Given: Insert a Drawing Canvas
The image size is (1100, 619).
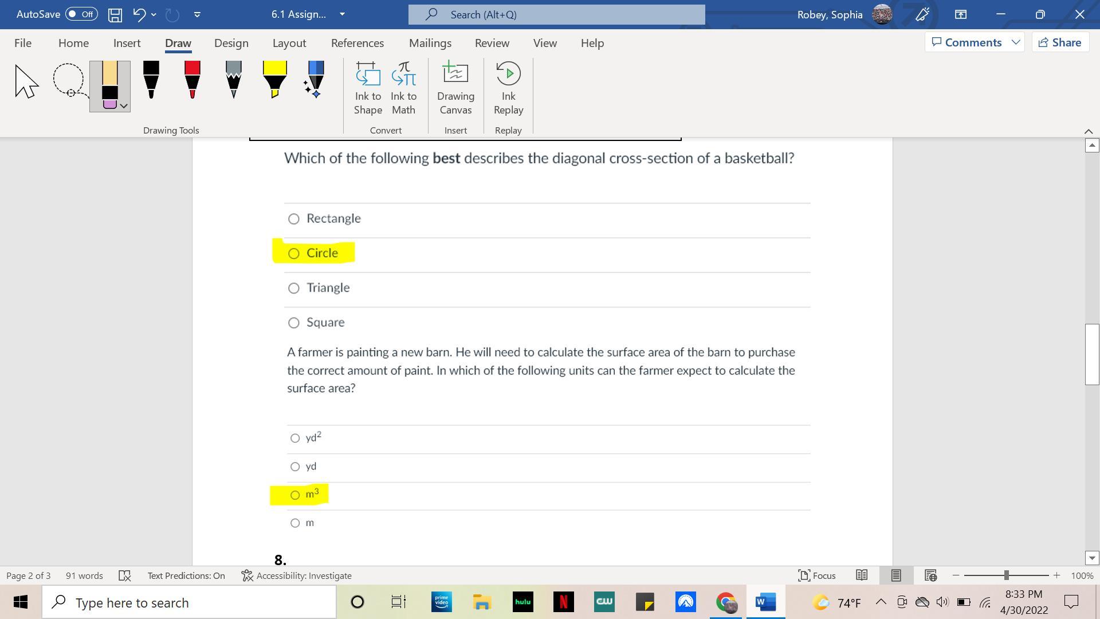Looking at the screenshot, I should [x=455, y=88].
